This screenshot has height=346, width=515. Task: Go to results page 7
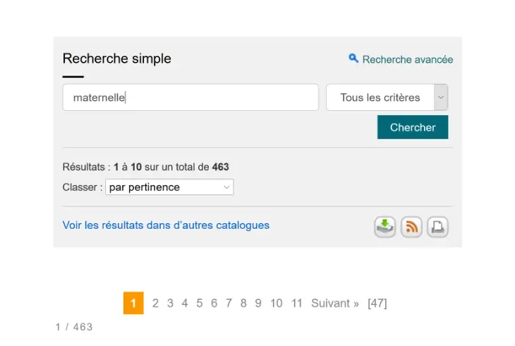229,303
